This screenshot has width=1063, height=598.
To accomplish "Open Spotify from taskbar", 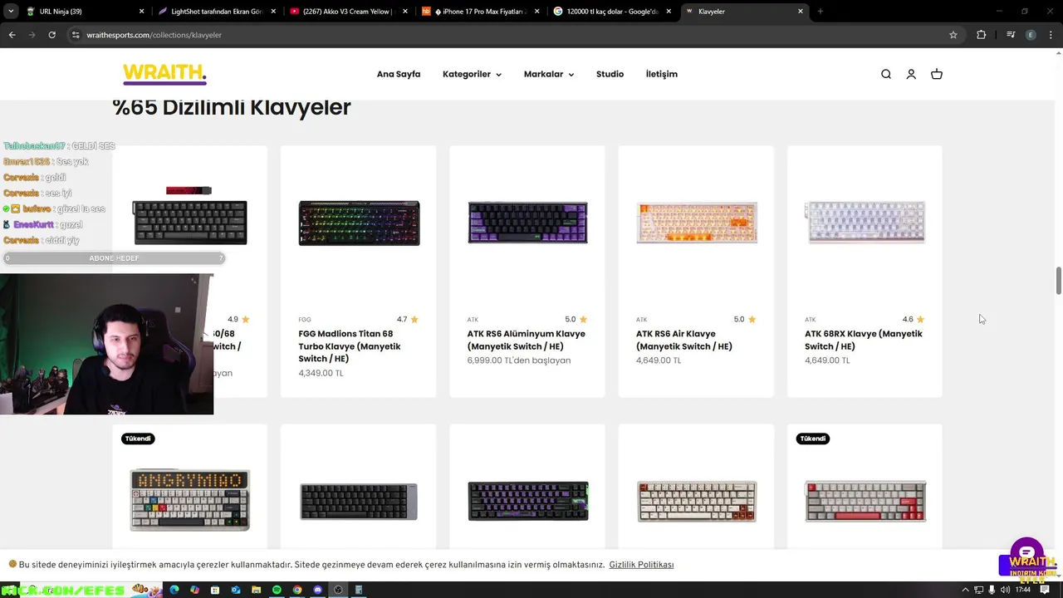I will [x=277, y=590].
